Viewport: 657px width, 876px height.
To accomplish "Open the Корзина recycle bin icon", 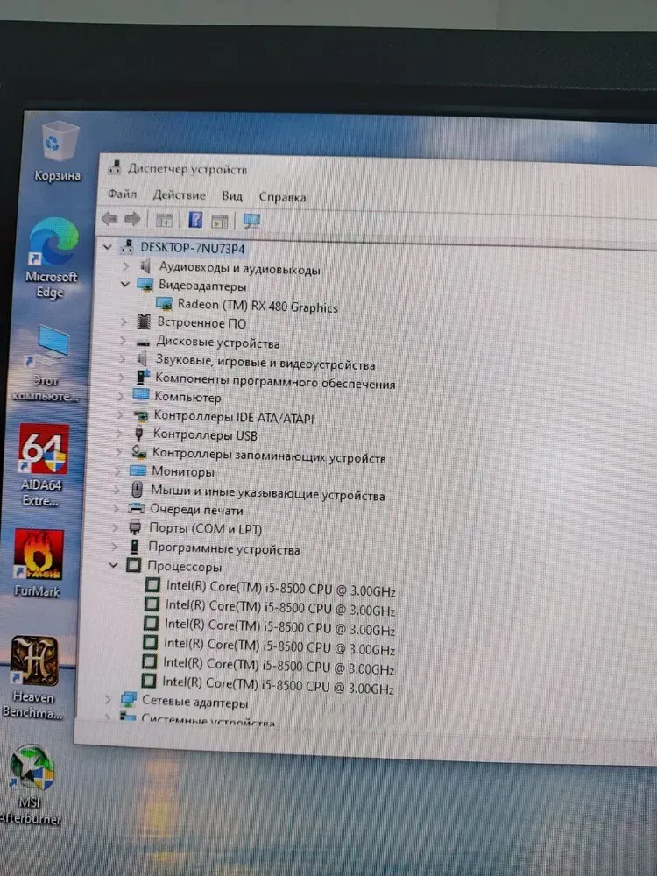I will [x=60, y=140].
